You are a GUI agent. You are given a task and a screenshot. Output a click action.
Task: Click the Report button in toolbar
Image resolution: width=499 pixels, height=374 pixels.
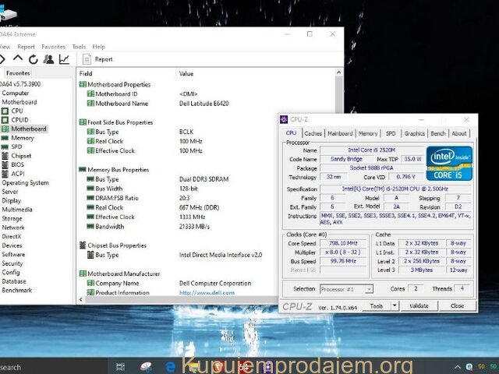pyautogui.click(x=97, y=58)
